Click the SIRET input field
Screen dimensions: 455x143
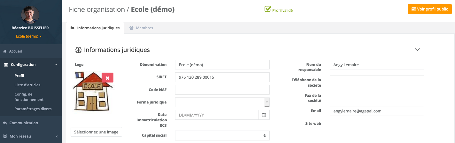point(222,77)
